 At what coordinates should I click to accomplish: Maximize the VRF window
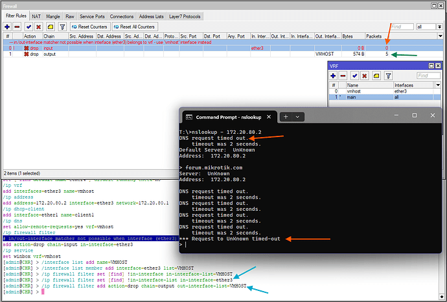click(431, 66)
